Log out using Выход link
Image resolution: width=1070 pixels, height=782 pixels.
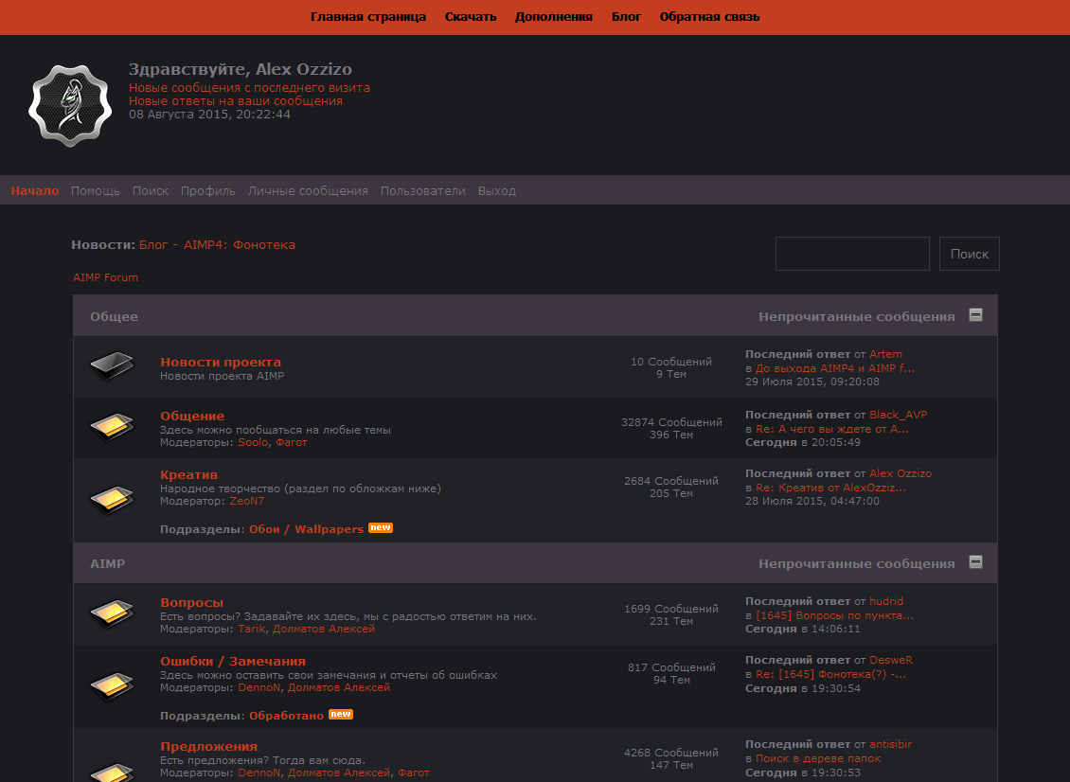point(497,191)
